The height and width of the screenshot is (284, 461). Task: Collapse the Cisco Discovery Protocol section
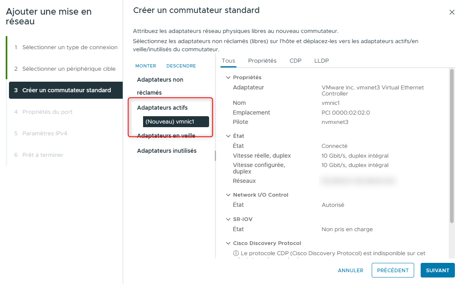coord(228,243)
